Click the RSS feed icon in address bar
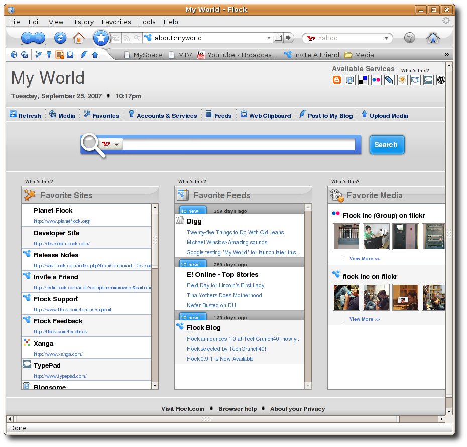467x447 pixels. (127, 38)
